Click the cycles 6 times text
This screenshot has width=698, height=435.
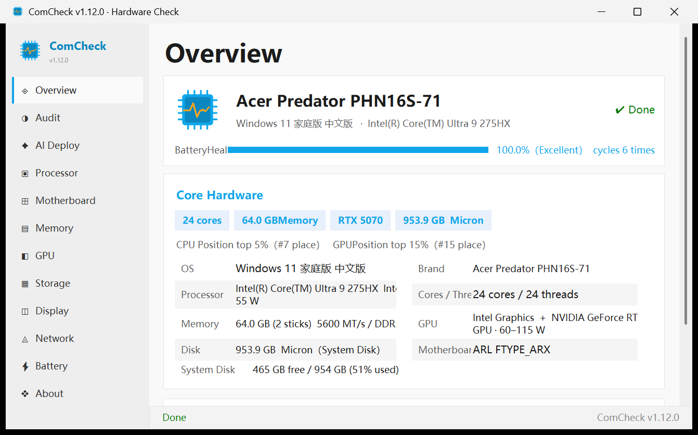point(624,150)
